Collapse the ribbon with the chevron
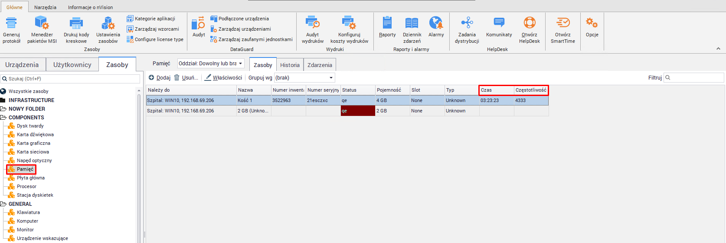Viewport: 726px width, 243px height. [x=718, y=49]
